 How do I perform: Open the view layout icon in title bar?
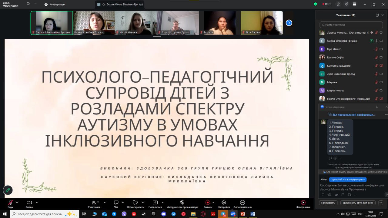point(354,4)
